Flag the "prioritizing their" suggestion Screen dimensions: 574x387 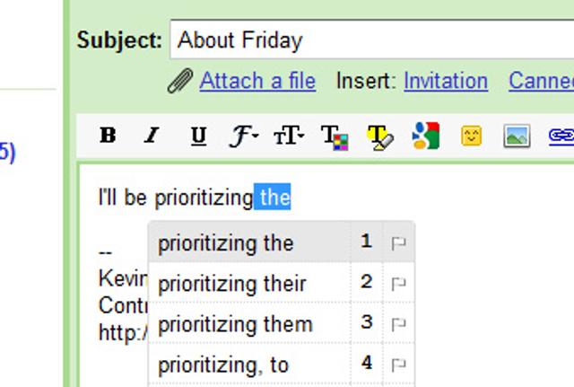click(398, 284)
